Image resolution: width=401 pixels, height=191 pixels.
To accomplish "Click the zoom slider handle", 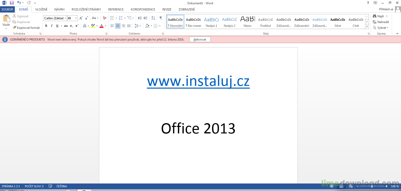I will [372, 186].
